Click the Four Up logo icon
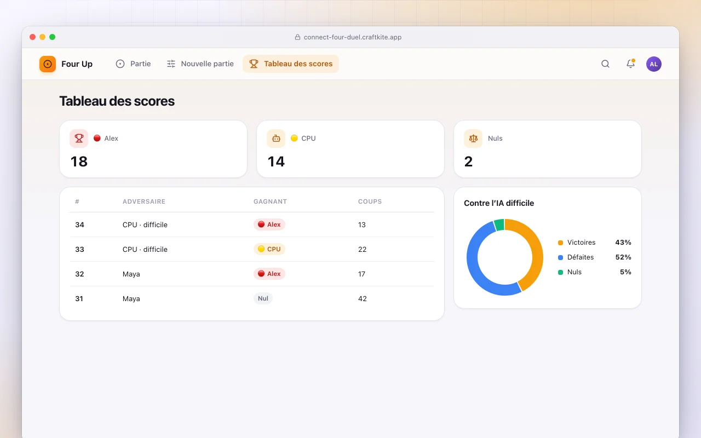This screenshot has height=438, width=701. tap(48, 64)
